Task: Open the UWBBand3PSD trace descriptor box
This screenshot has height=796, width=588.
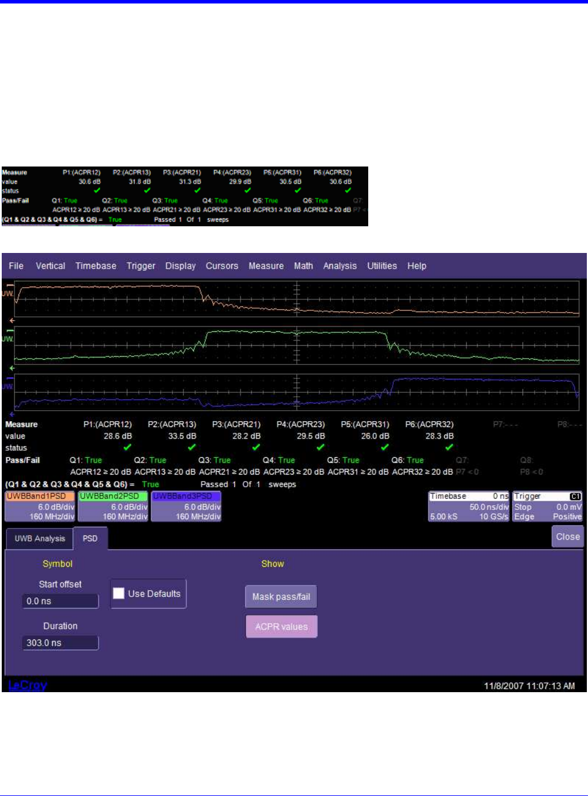Action: (186, 506)
